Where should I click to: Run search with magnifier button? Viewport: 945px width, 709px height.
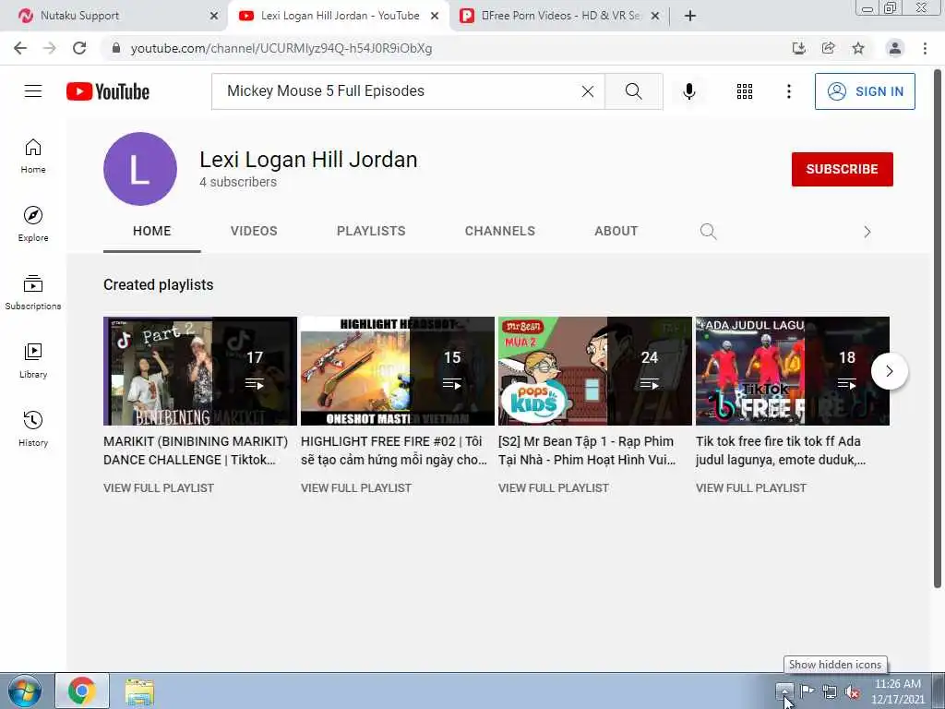(x=633, y=91)
